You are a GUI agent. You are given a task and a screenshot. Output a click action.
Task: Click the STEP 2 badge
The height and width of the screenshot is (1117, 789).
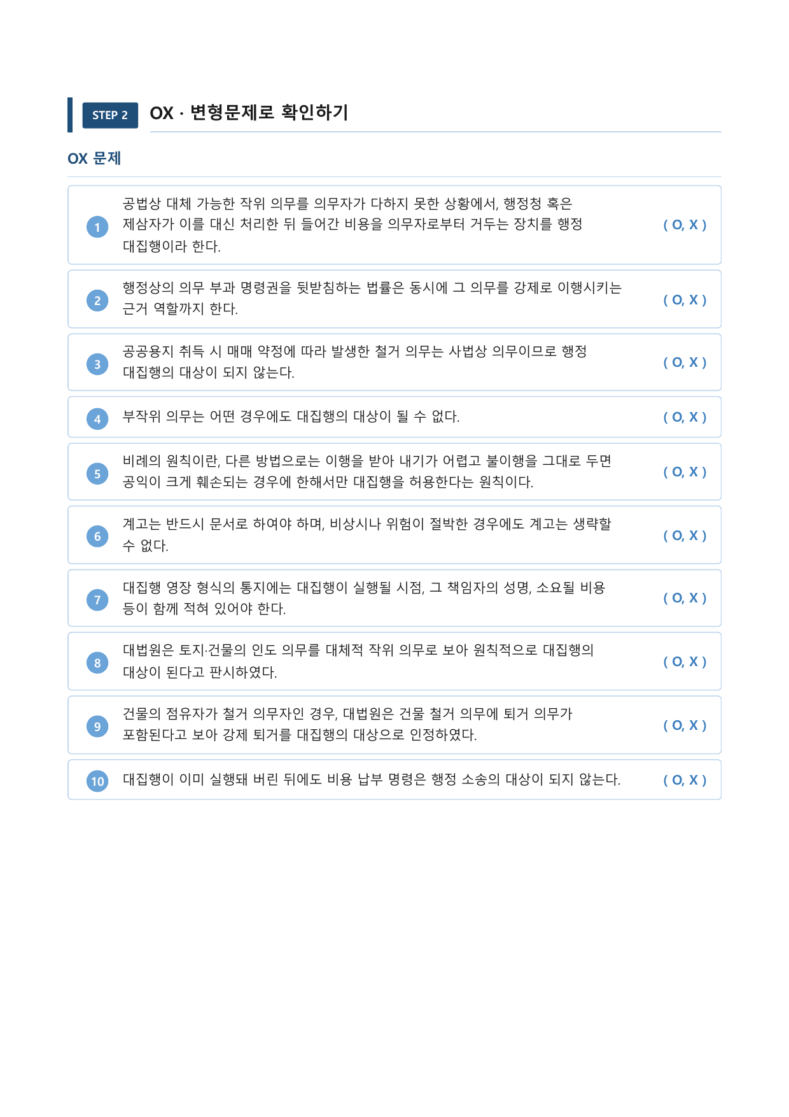[110, 115]
